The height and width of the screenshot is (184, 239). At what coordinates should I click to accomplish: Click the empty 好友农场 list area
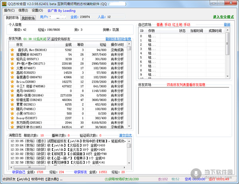click(x=184, y=111)
